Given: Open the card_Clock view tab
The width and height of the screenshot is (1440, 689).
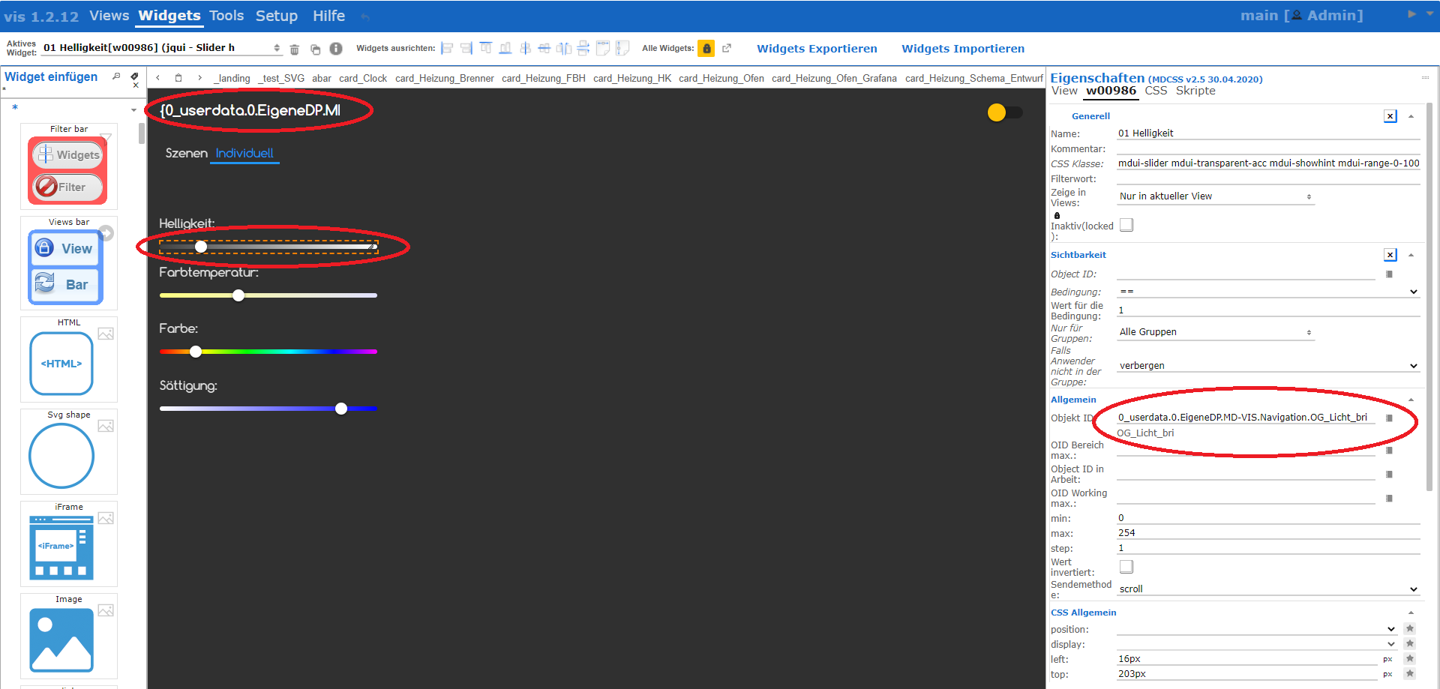Looking at the screenshot, I should (363, 78).
